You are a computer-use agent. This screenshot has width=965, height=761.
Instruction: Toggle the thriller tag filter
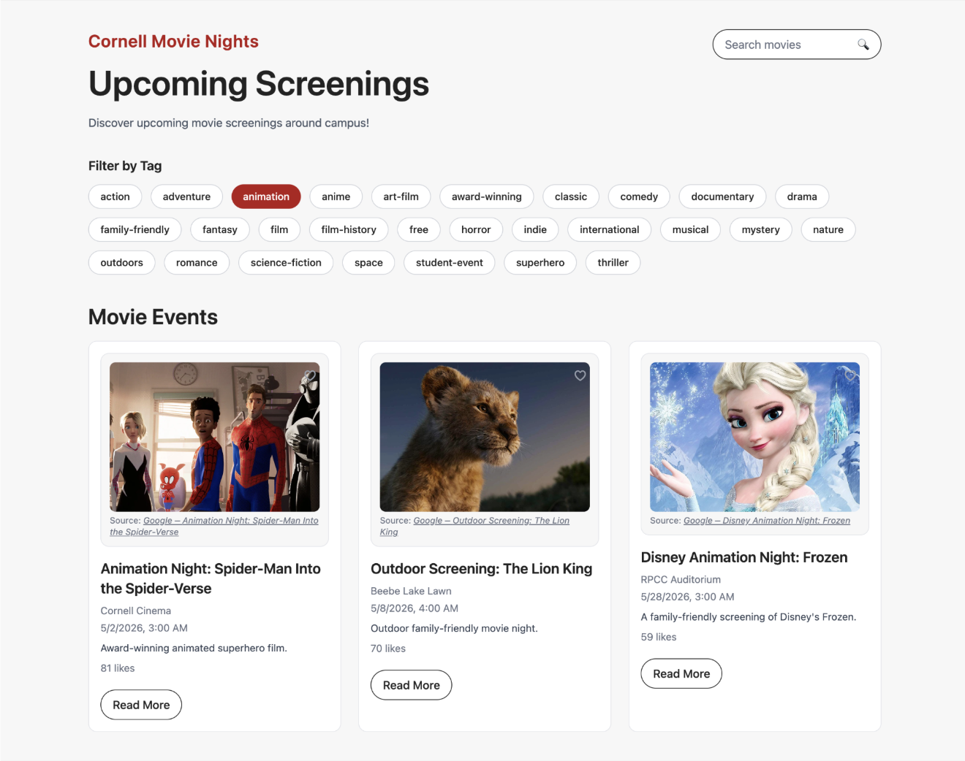613,263
